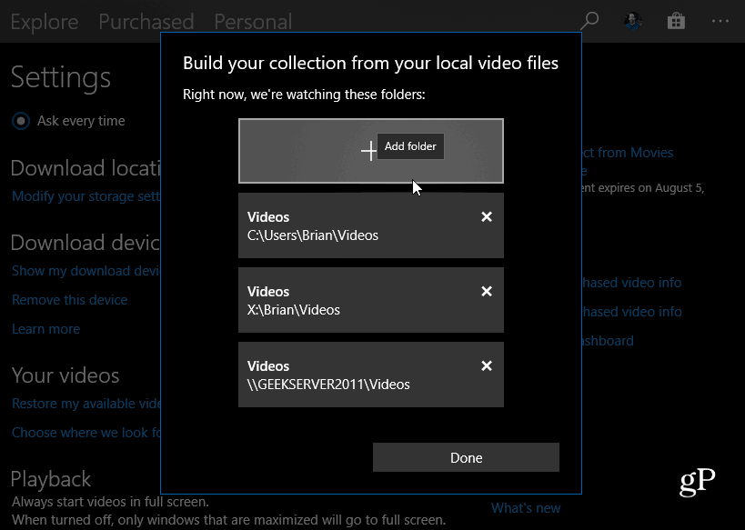Click the plus icon to add folder
The width and height of the screenshot is (745, 530).
click(368, 151)
